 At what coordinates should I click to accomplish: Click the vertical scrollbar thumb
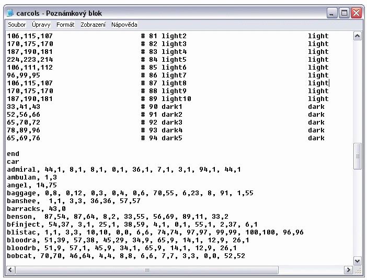coord(358,156)
